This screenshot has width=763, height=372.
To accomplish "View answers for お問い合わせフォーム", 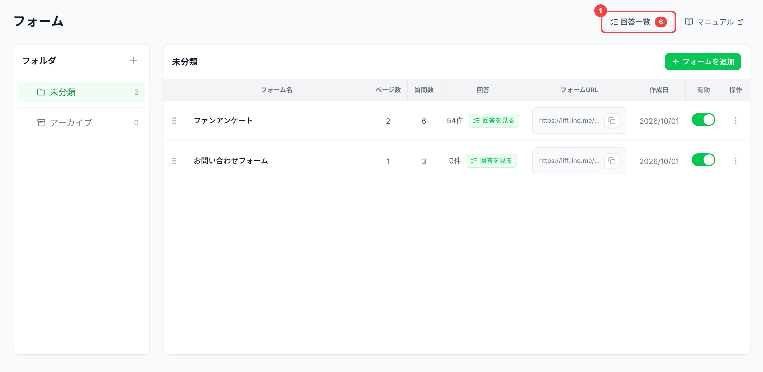I will click(x=491, y=161).
